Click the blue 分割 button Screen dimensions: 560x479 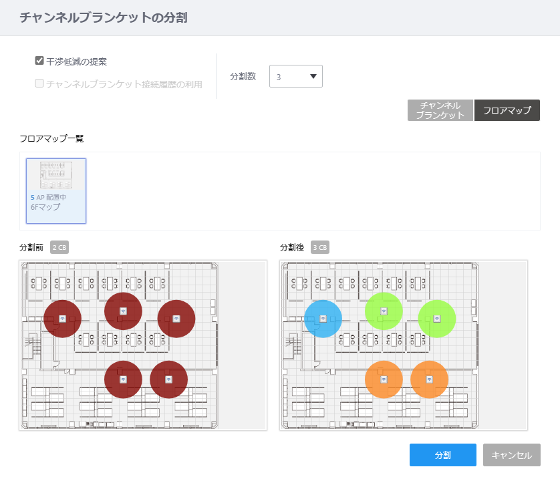coord(443,455)
